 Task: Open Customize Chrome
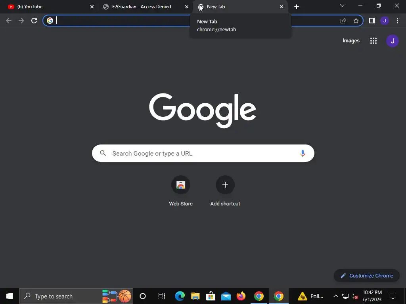coord(367,275)
